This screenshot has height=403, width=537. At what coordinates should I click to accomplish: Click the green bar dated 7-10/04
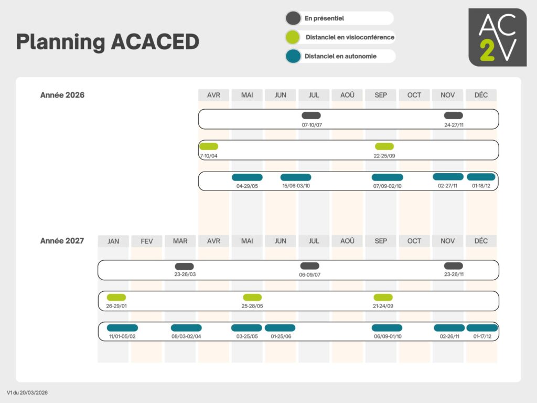tap(209, 146)
